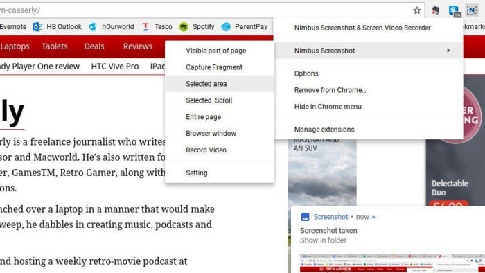Viewport: 485px width, 273px height.
Task: Expand the Nimbus Screenshot submenu arrow
Action: tap(448, 50)
